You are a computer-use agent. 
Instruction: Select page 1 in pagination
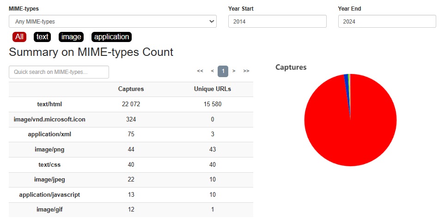(223, 71)
